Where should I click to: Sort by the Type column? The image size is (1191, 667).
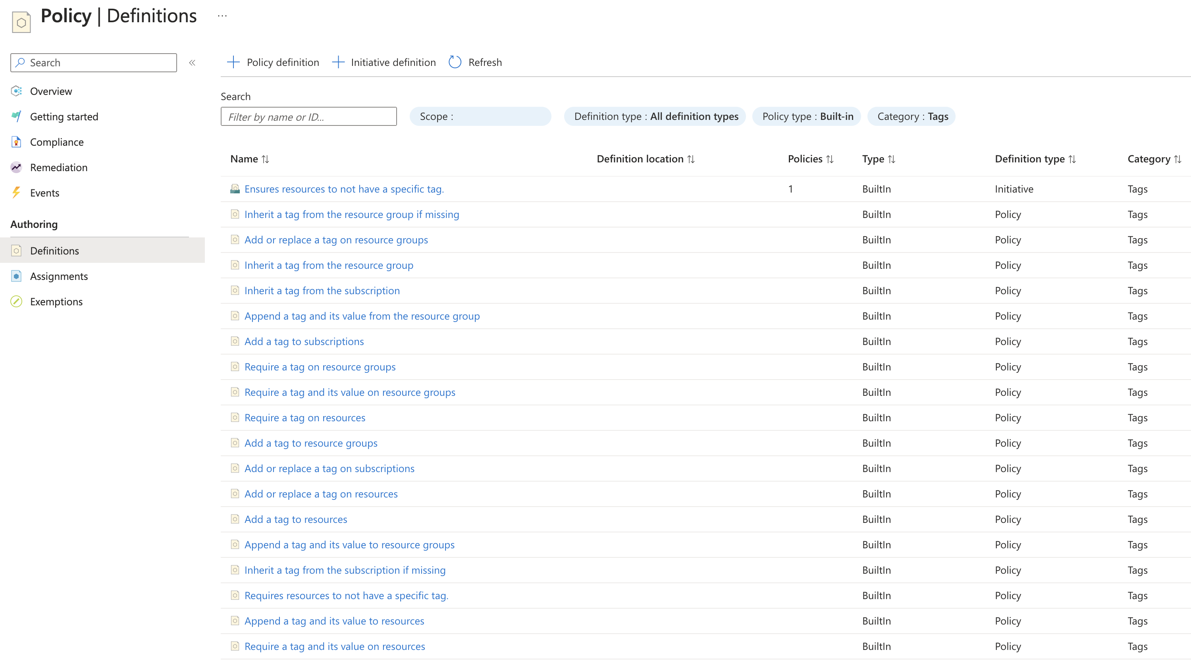click(x=879, y=159)
